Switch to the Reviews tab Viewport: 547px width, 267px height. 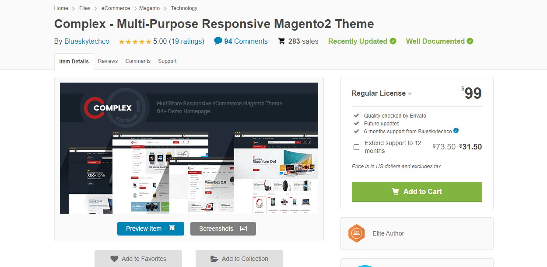[x=108, y=61]
